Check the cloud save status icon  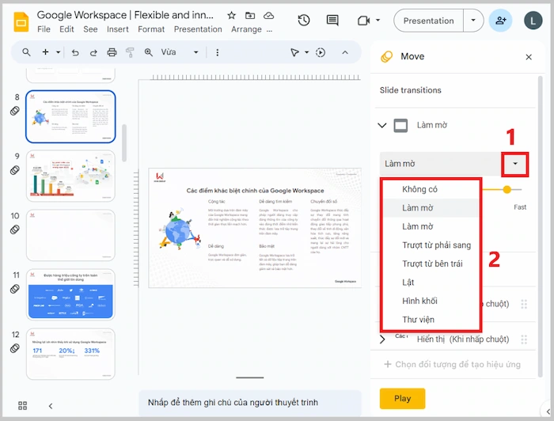pos(269,16)
